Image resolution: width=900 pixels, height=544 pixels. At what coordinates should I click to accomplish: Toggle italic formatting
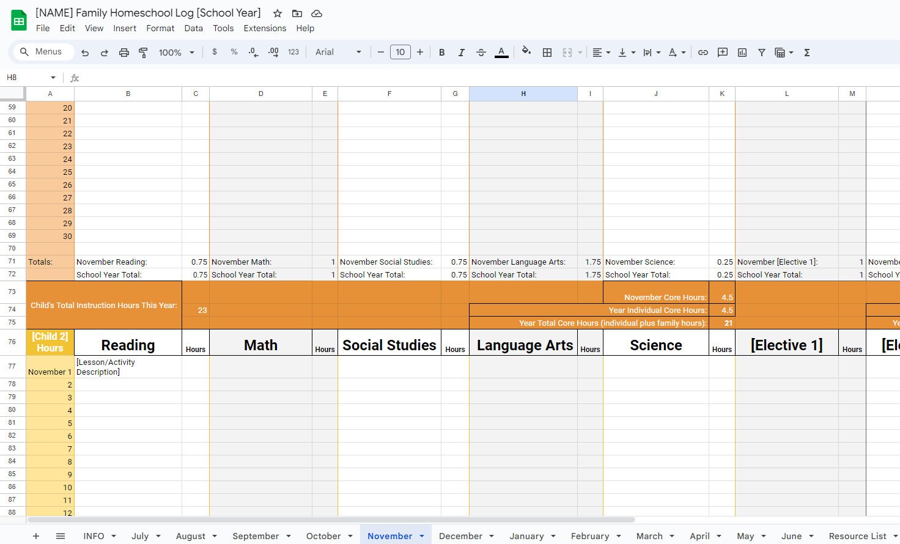(x=462, y=52)
